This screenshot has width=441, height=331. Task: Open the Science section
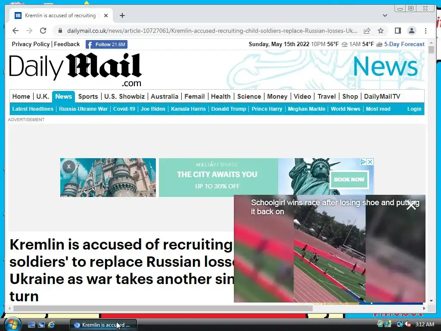pos(249,97)
